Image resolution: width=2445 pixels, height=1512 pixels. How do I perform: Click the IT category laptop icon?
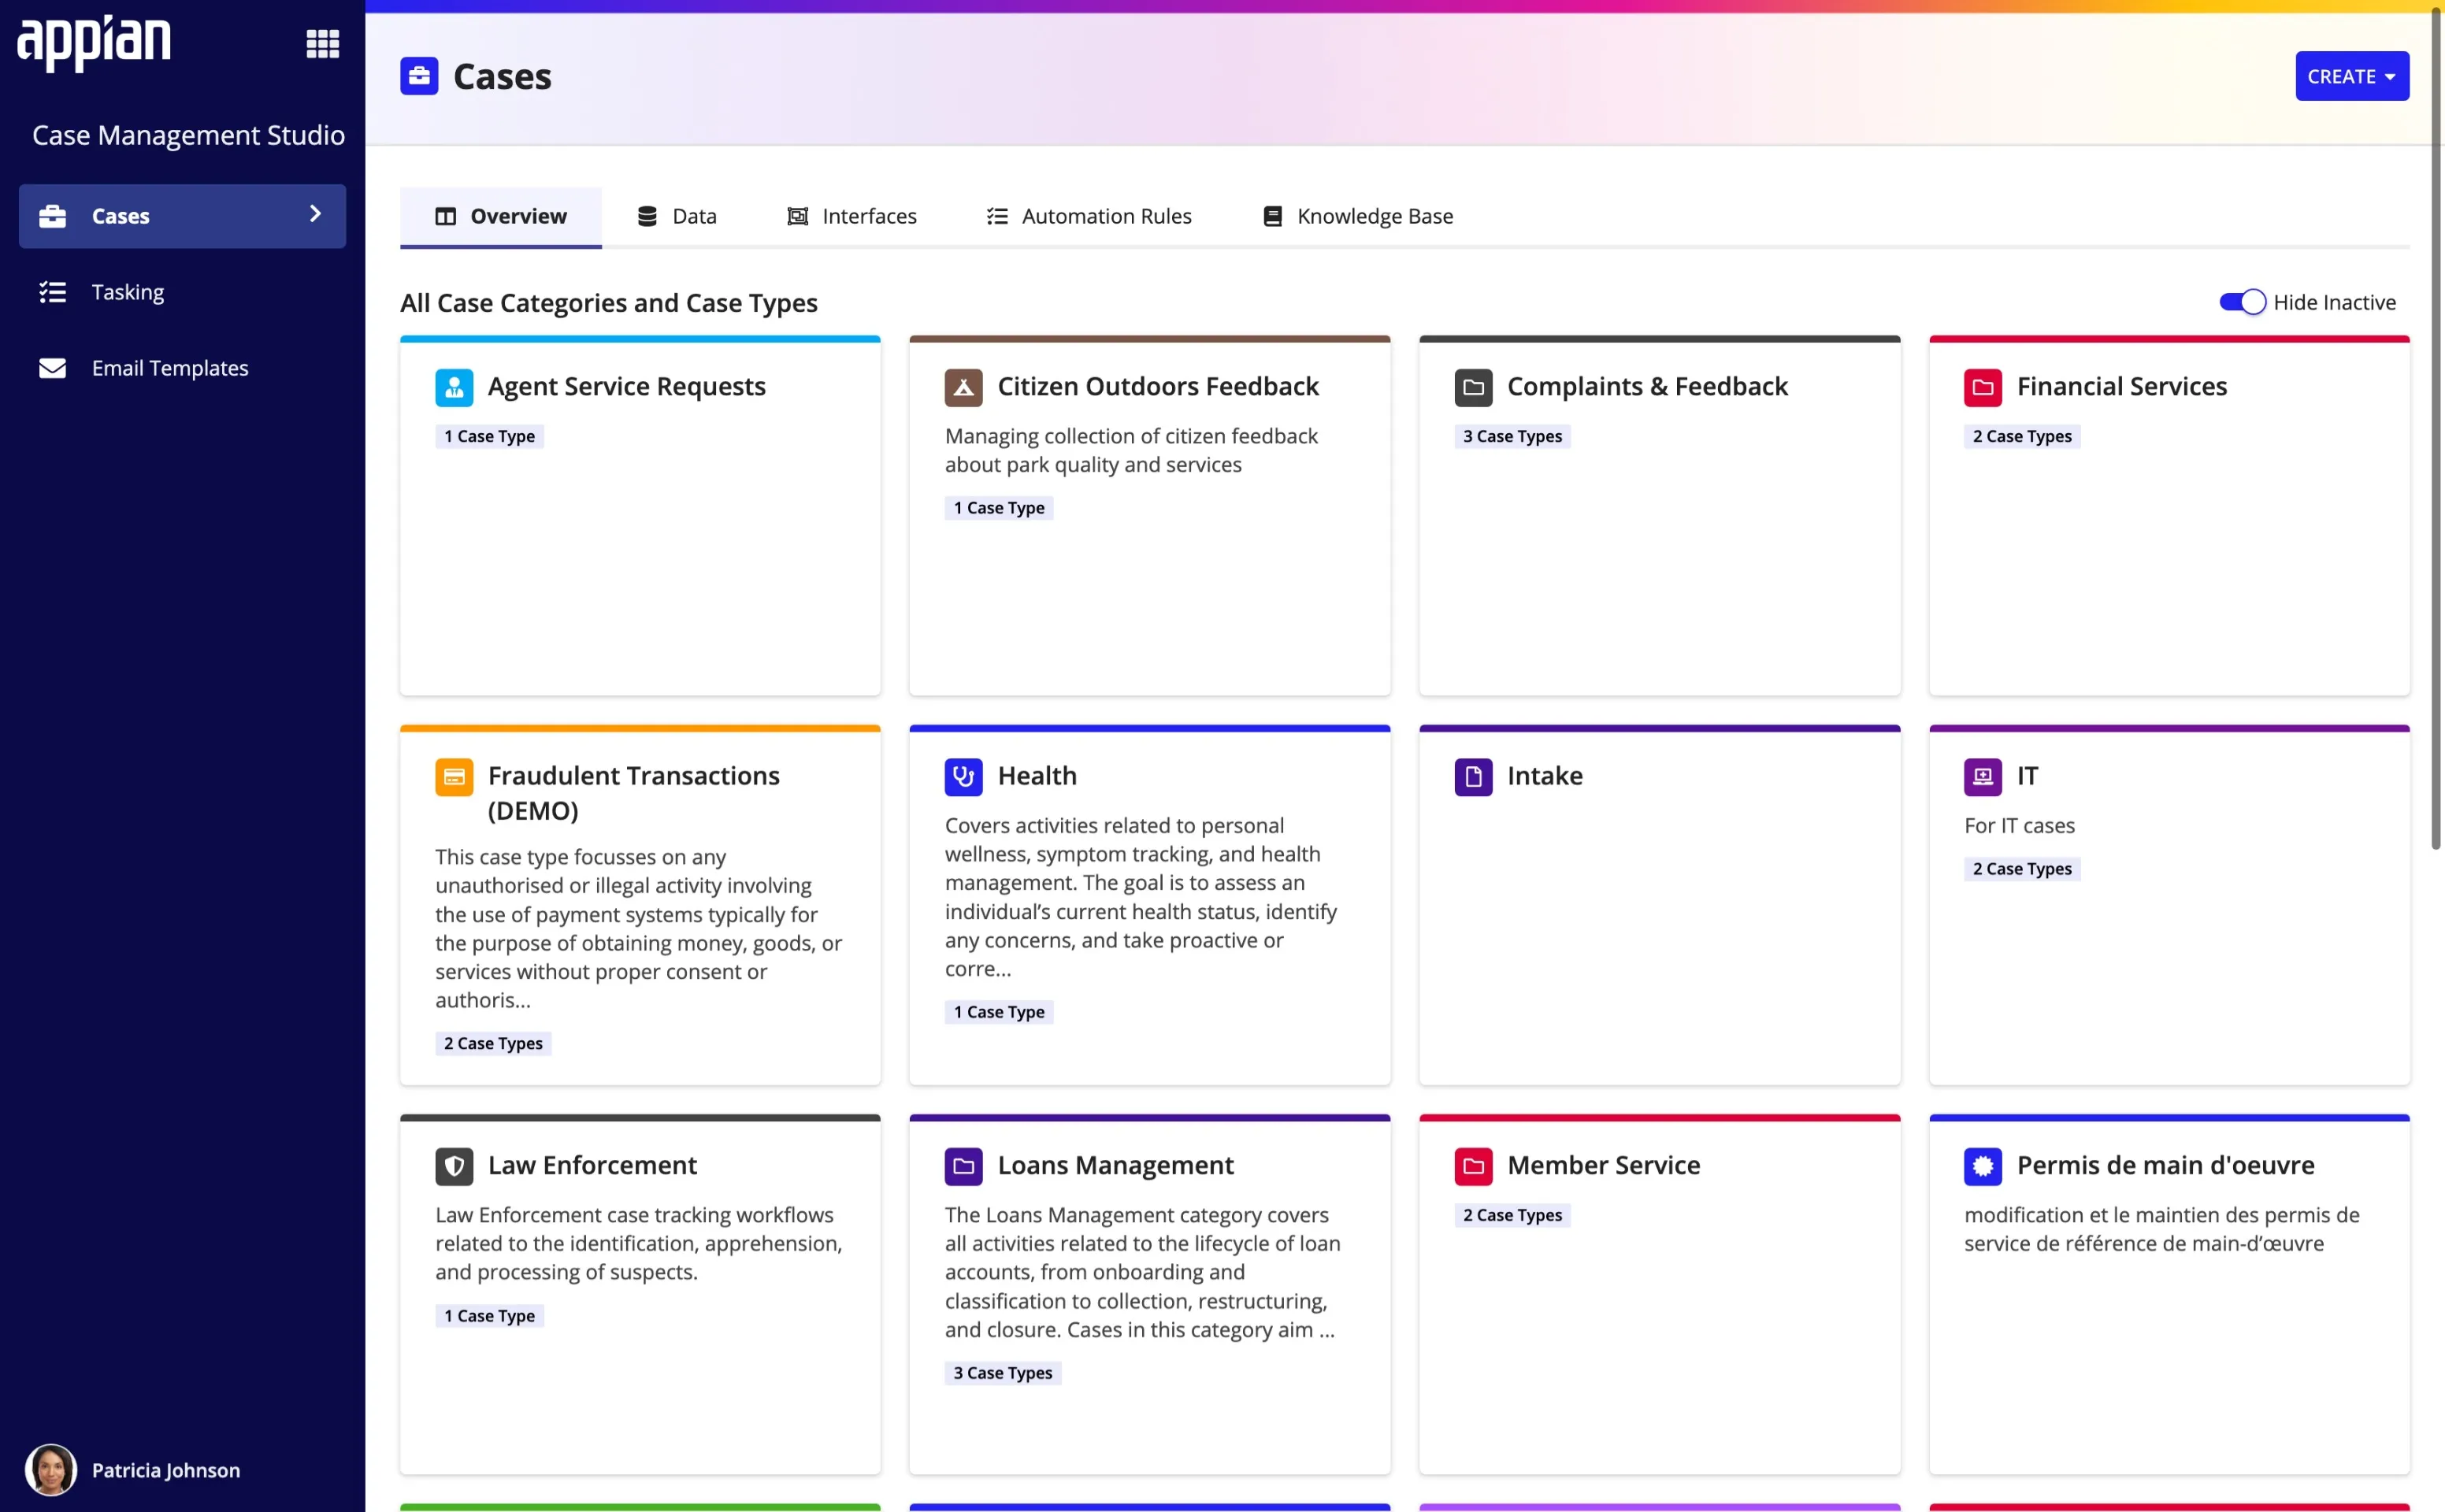click(1982, 776)
